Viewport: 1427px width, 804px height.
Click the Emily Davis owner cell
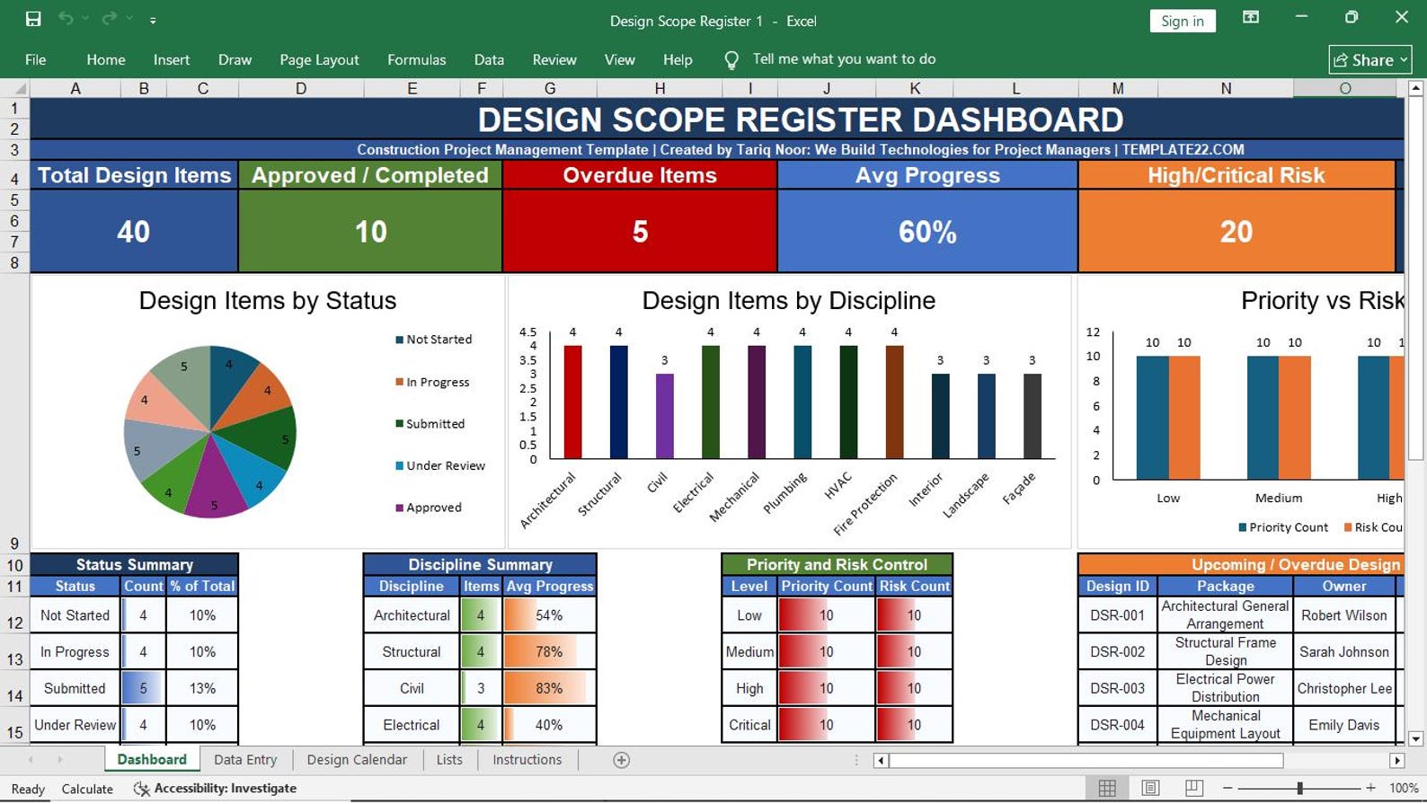click(x=1344, y=725)
